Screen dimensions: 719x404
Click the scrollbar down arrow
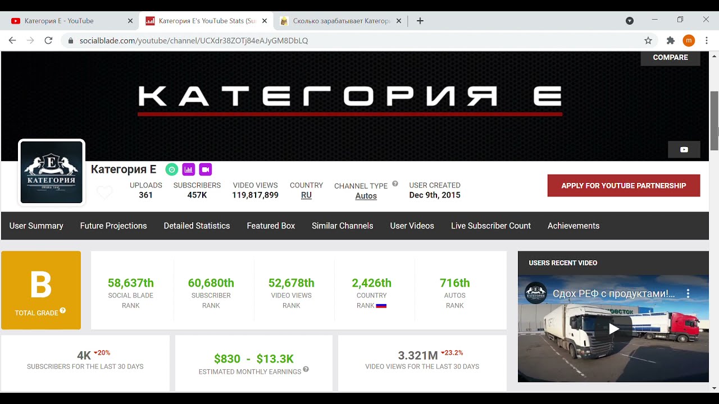(x=715, y=388)
